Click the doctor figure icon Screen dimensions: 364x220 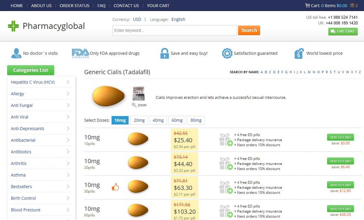click(x=16, y=53)
